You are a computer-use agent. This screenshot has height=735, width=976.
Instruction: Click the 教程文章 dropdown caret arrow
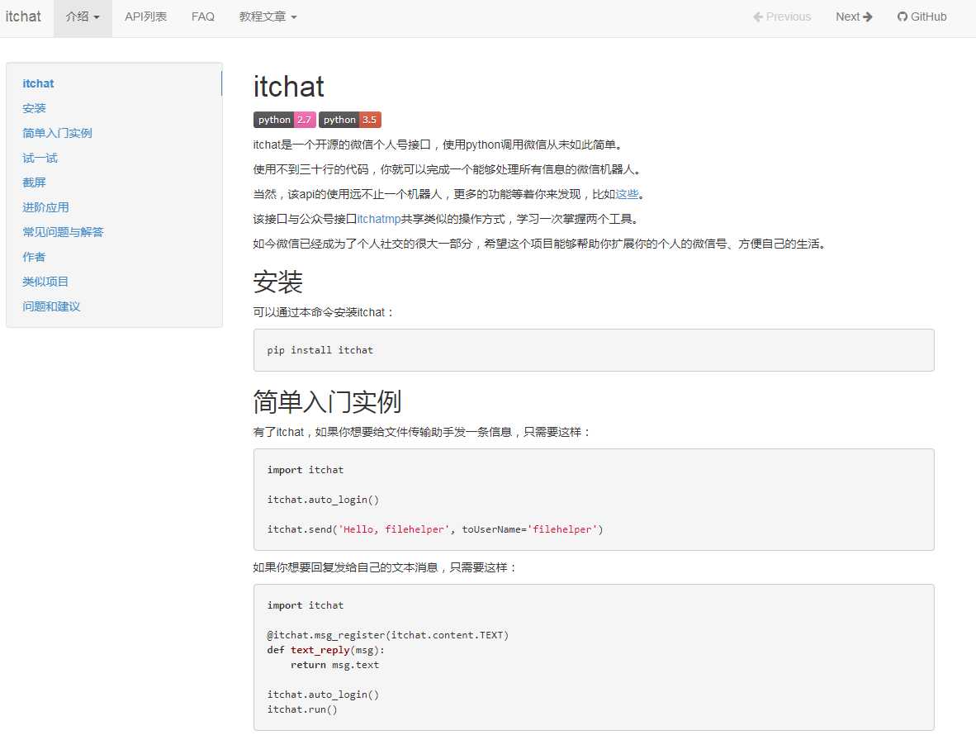[x=294, y=17]
